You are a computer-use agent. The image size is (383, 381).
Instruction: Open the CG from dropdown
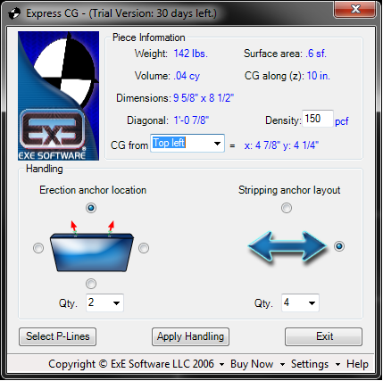pyautogui.click(x=187, y=144)
